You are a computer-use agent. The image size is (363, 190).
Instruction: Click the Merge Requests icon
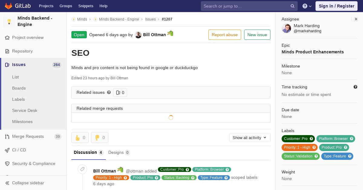(7, 137)
